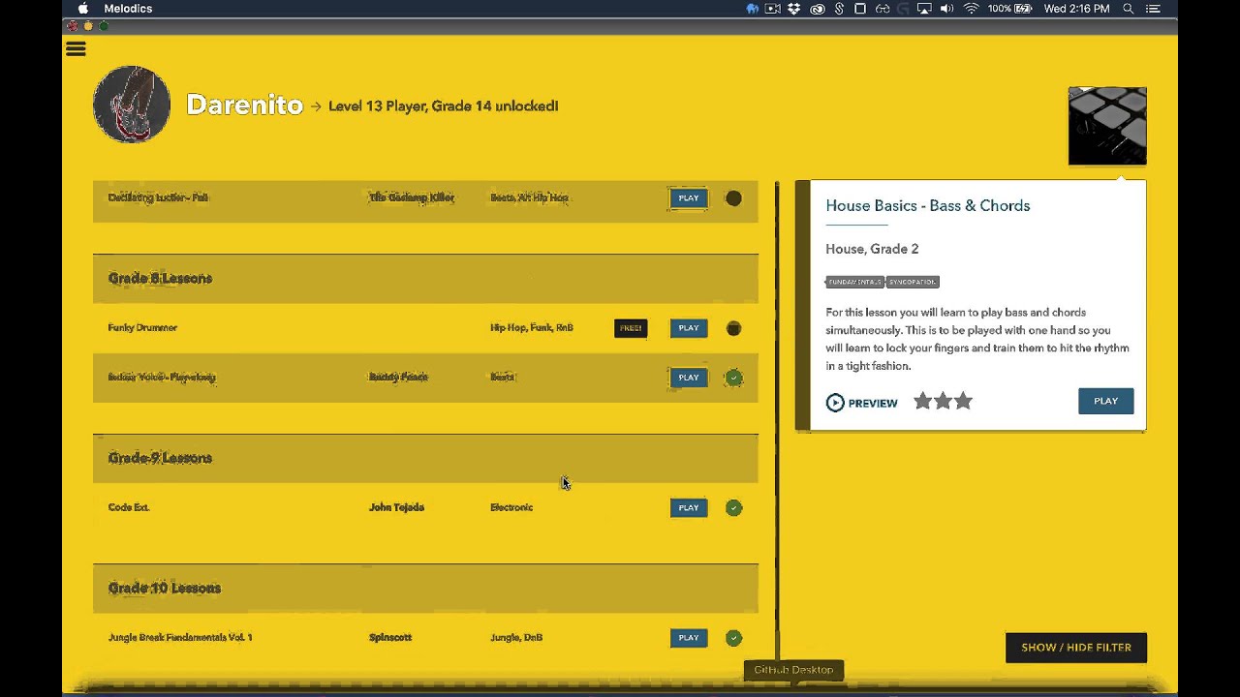Click green checkmark for Buddy Peace lesson

733,378
